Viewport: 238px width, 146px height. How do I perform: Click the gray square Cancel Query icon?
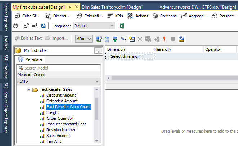pos(173,39)
